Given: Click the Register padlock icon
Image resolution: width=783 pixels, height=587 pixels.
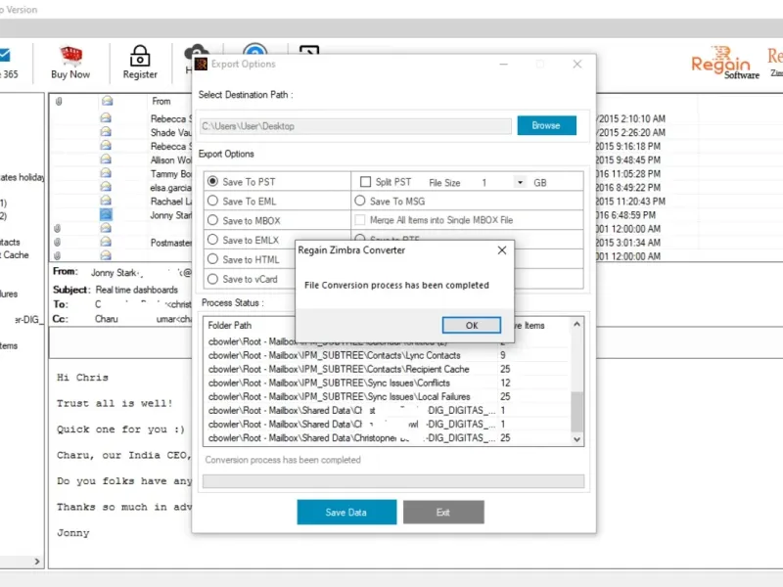Looking at the screenshot, I should pyautogui.click(x=140, y=56).
